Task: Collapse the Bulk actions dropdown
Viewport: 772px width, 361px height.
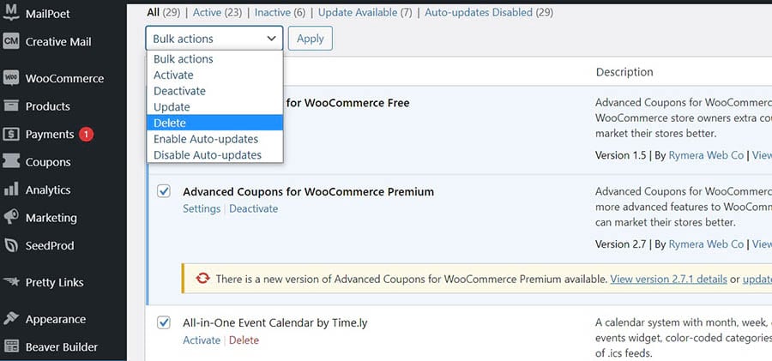Action: (x=214, y=39)
